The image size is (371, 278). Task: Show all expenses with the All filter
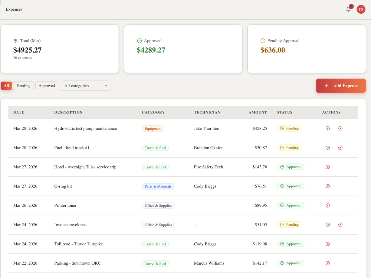(6, 86)
